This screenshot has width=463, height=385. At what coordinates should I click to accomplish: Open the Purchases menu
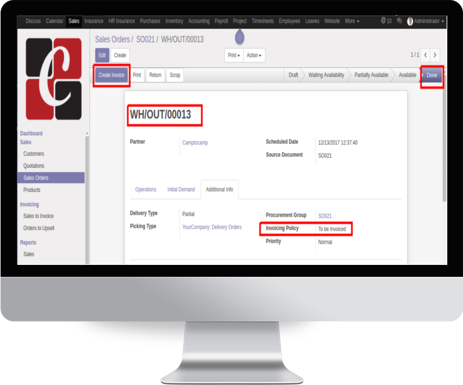pyautogui.click(x=150, y=21)
